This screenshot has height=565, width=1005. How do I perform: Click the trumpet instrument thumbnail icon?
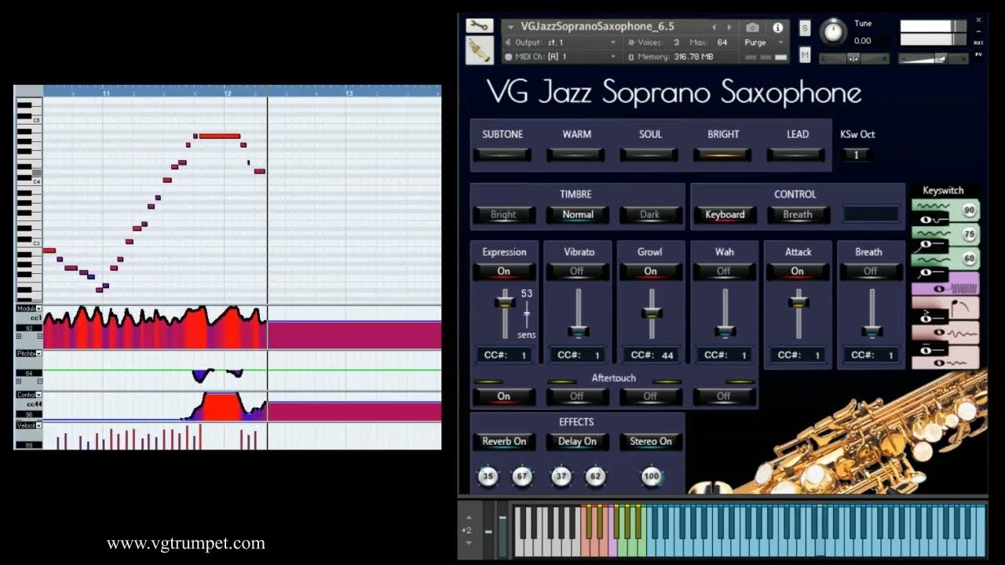(x=479, y=49)
